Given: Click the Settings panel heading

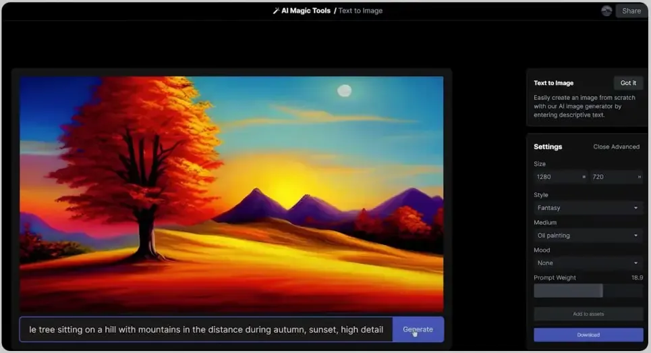Looking at the screenshot, I should pos(548,146).
